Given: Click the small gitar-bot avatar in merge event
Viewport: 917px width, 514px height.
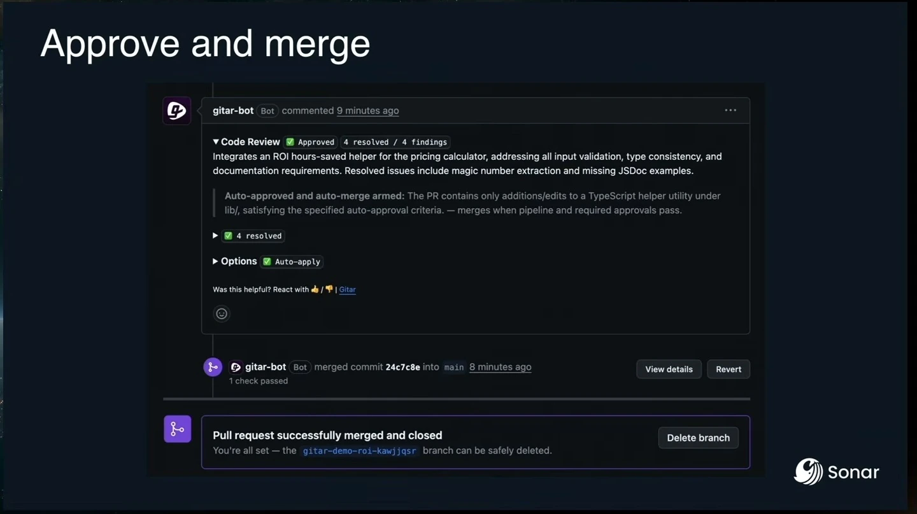Looking at the screenshot, I should 236,368.
